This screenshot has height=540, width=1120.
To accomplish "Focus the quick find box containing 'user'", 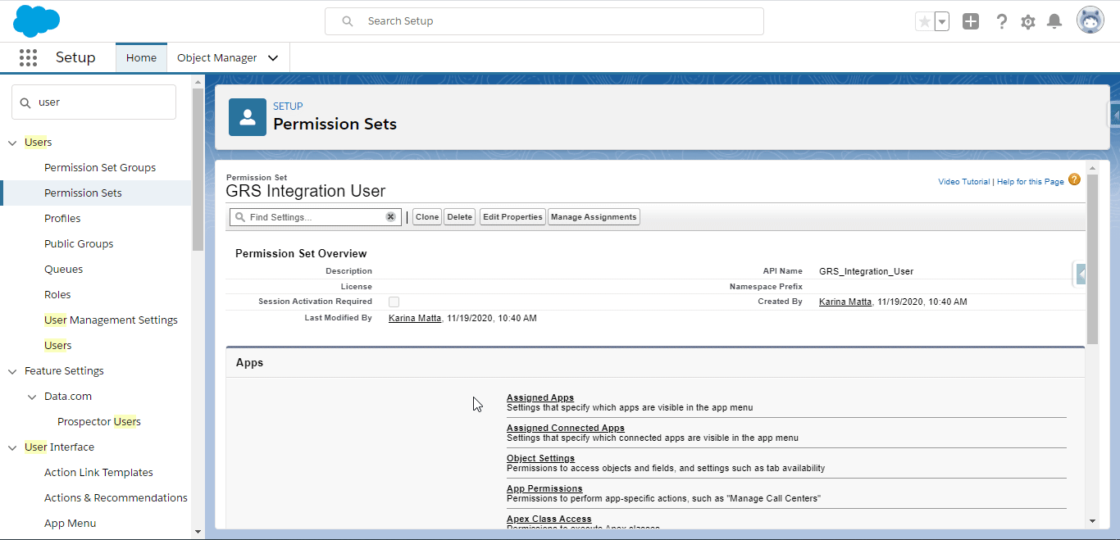I will 93,102.
